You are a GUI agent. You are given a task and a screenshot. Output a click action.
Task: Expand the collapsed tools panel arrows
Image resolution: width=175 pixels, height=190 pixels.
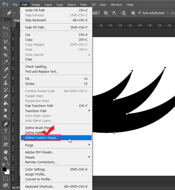3,19
